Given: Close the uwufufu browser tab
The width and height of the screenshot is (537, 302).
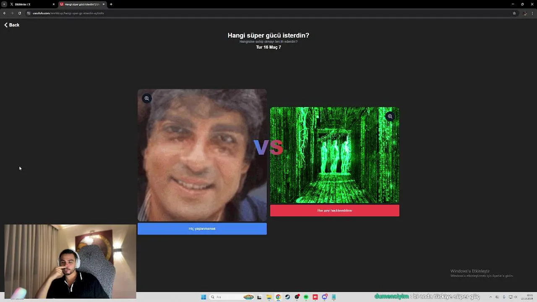Looking at the screenshot, I should (x=104, y=4).
